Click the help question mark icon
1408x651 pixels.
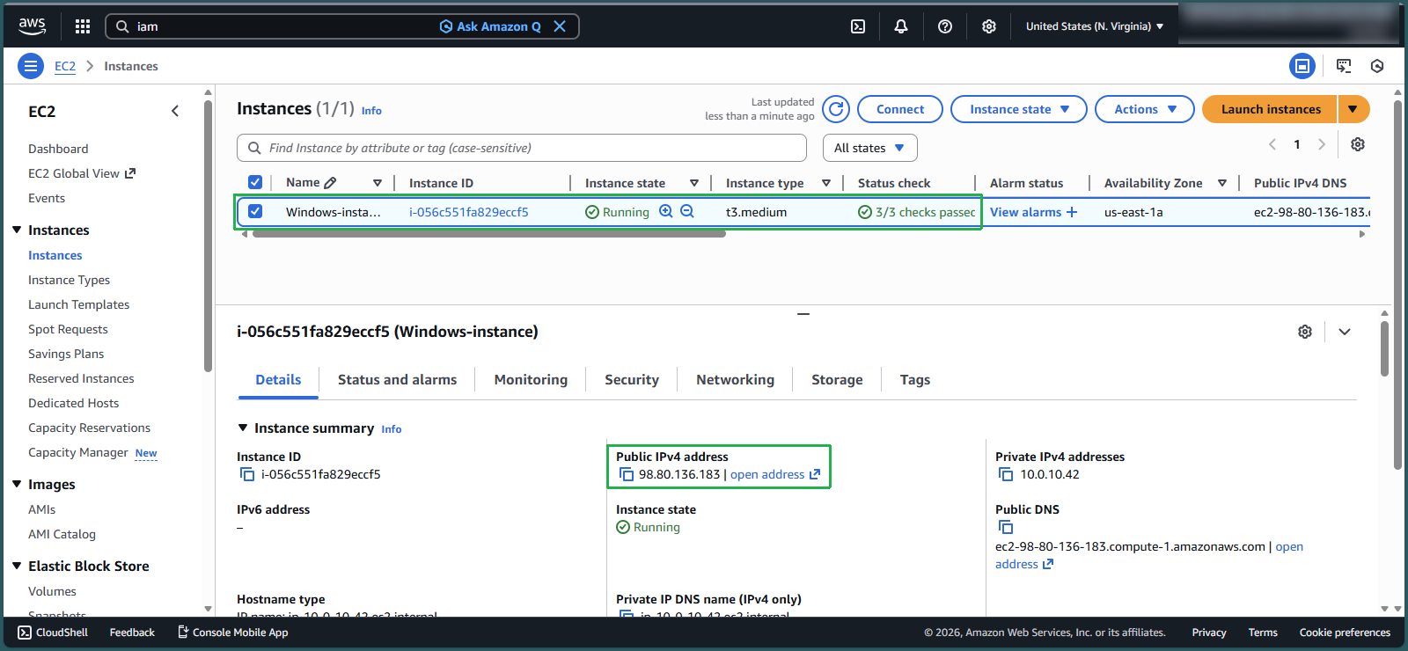tap(945, 26)
